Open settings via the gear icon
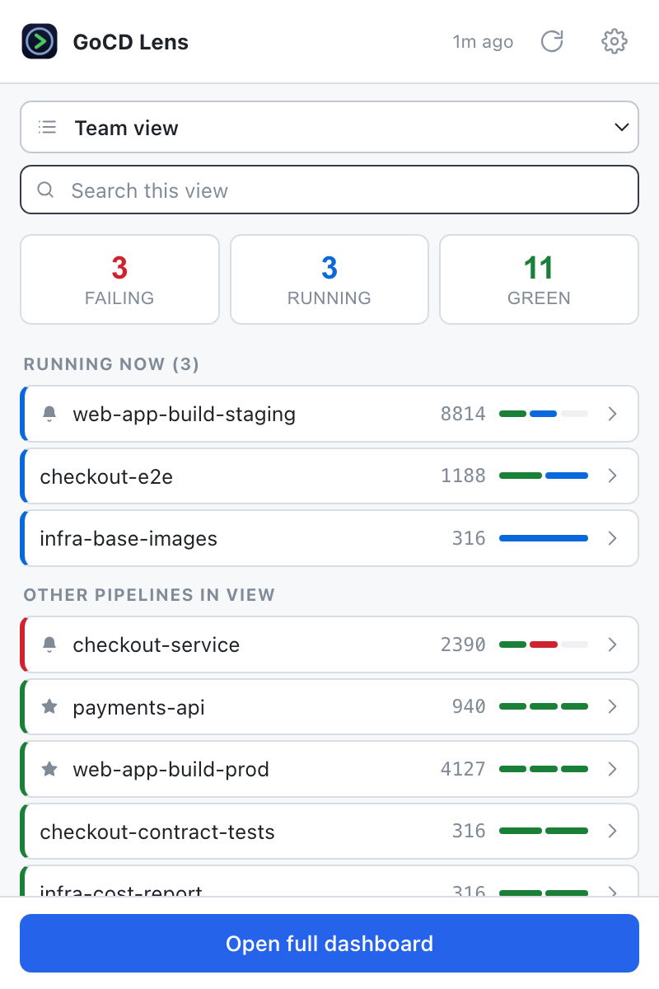659x989 pixels. 615,41
